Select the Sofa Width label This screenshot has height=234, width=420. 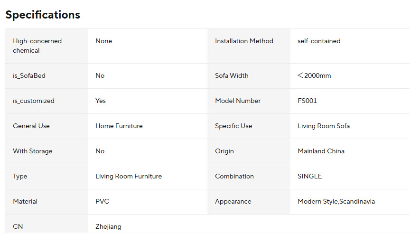pos(232,76)
